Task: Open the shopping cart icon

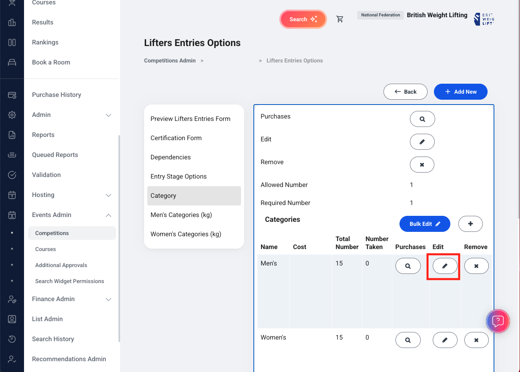Action: coord(340,19)
